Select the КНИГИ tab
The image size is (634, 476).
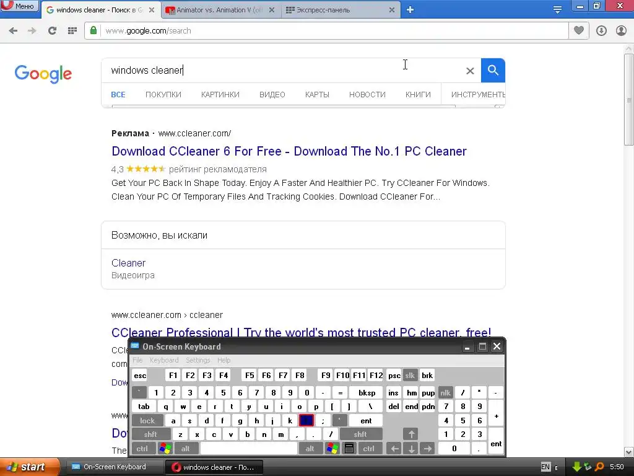click(x=418, y=95)
